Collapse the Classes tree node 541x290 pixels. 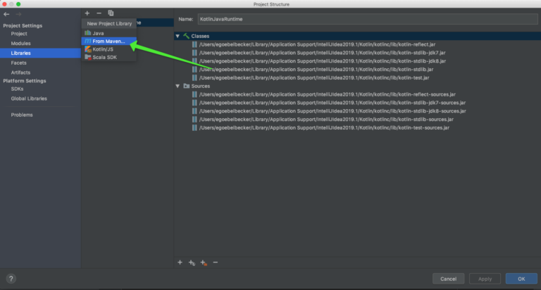178,36
